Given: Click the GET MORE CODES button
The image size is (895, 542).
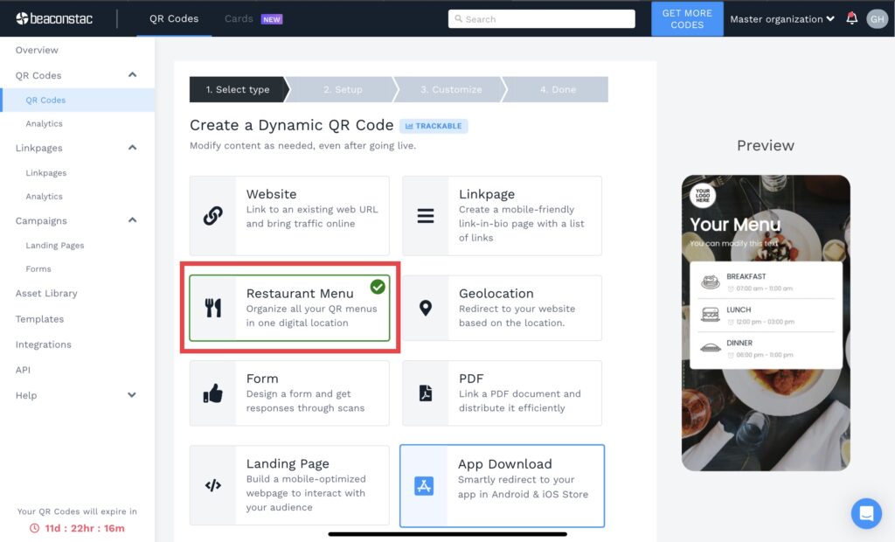Looking at the screenshot, I should [x=687, y=18].
